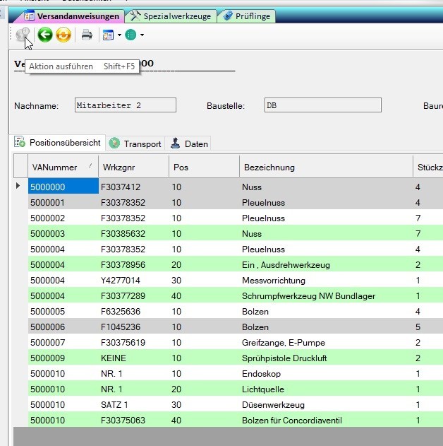Open dropdown arrow next to green list icon

pyautogui.click(x=142, y=35)
